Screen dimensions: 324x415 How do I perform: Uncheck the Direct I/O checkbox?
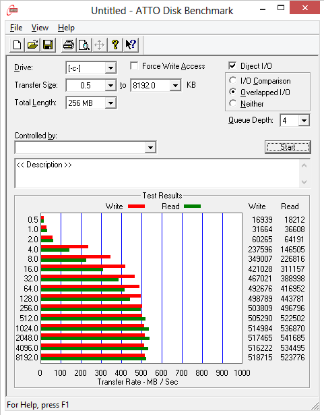click(x=232, y=65)
